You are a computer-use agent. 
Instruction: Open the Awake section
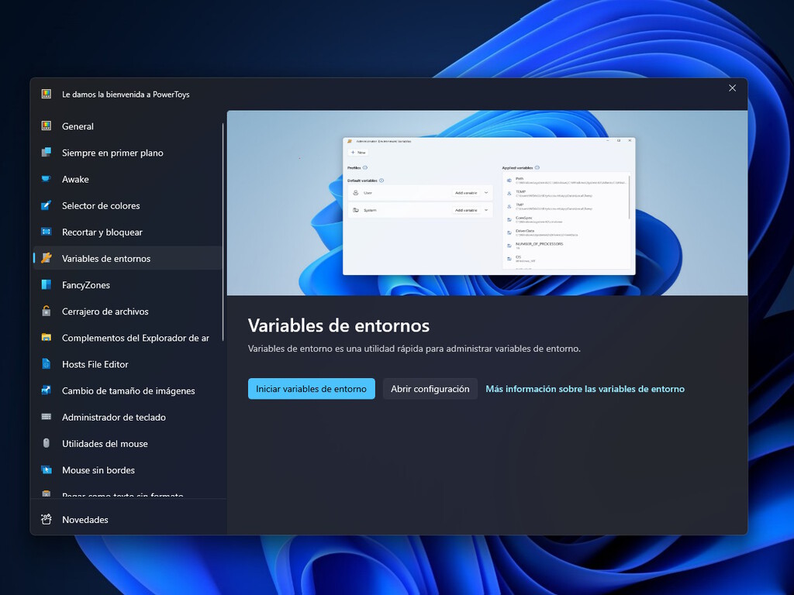(x=127, y=179)
